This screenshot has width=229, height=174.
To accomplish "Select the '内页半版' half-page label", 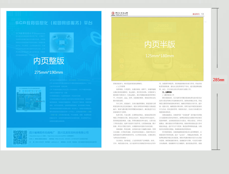I will 160,44.
